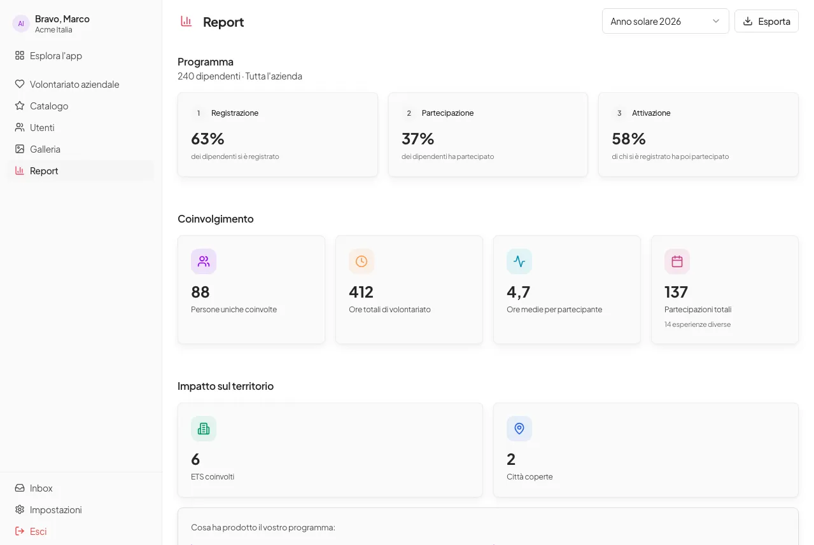814x545 pixels.
Task: Click the purple people icon above 88
Action: 204,261
